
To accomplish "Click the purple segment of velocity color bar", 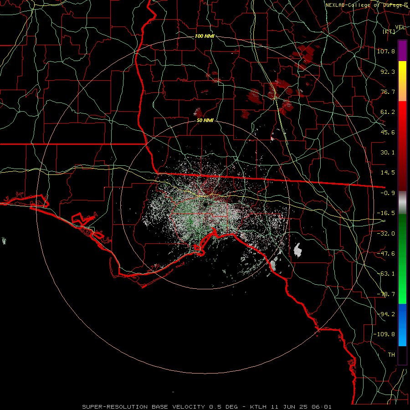I will (402, 51).
